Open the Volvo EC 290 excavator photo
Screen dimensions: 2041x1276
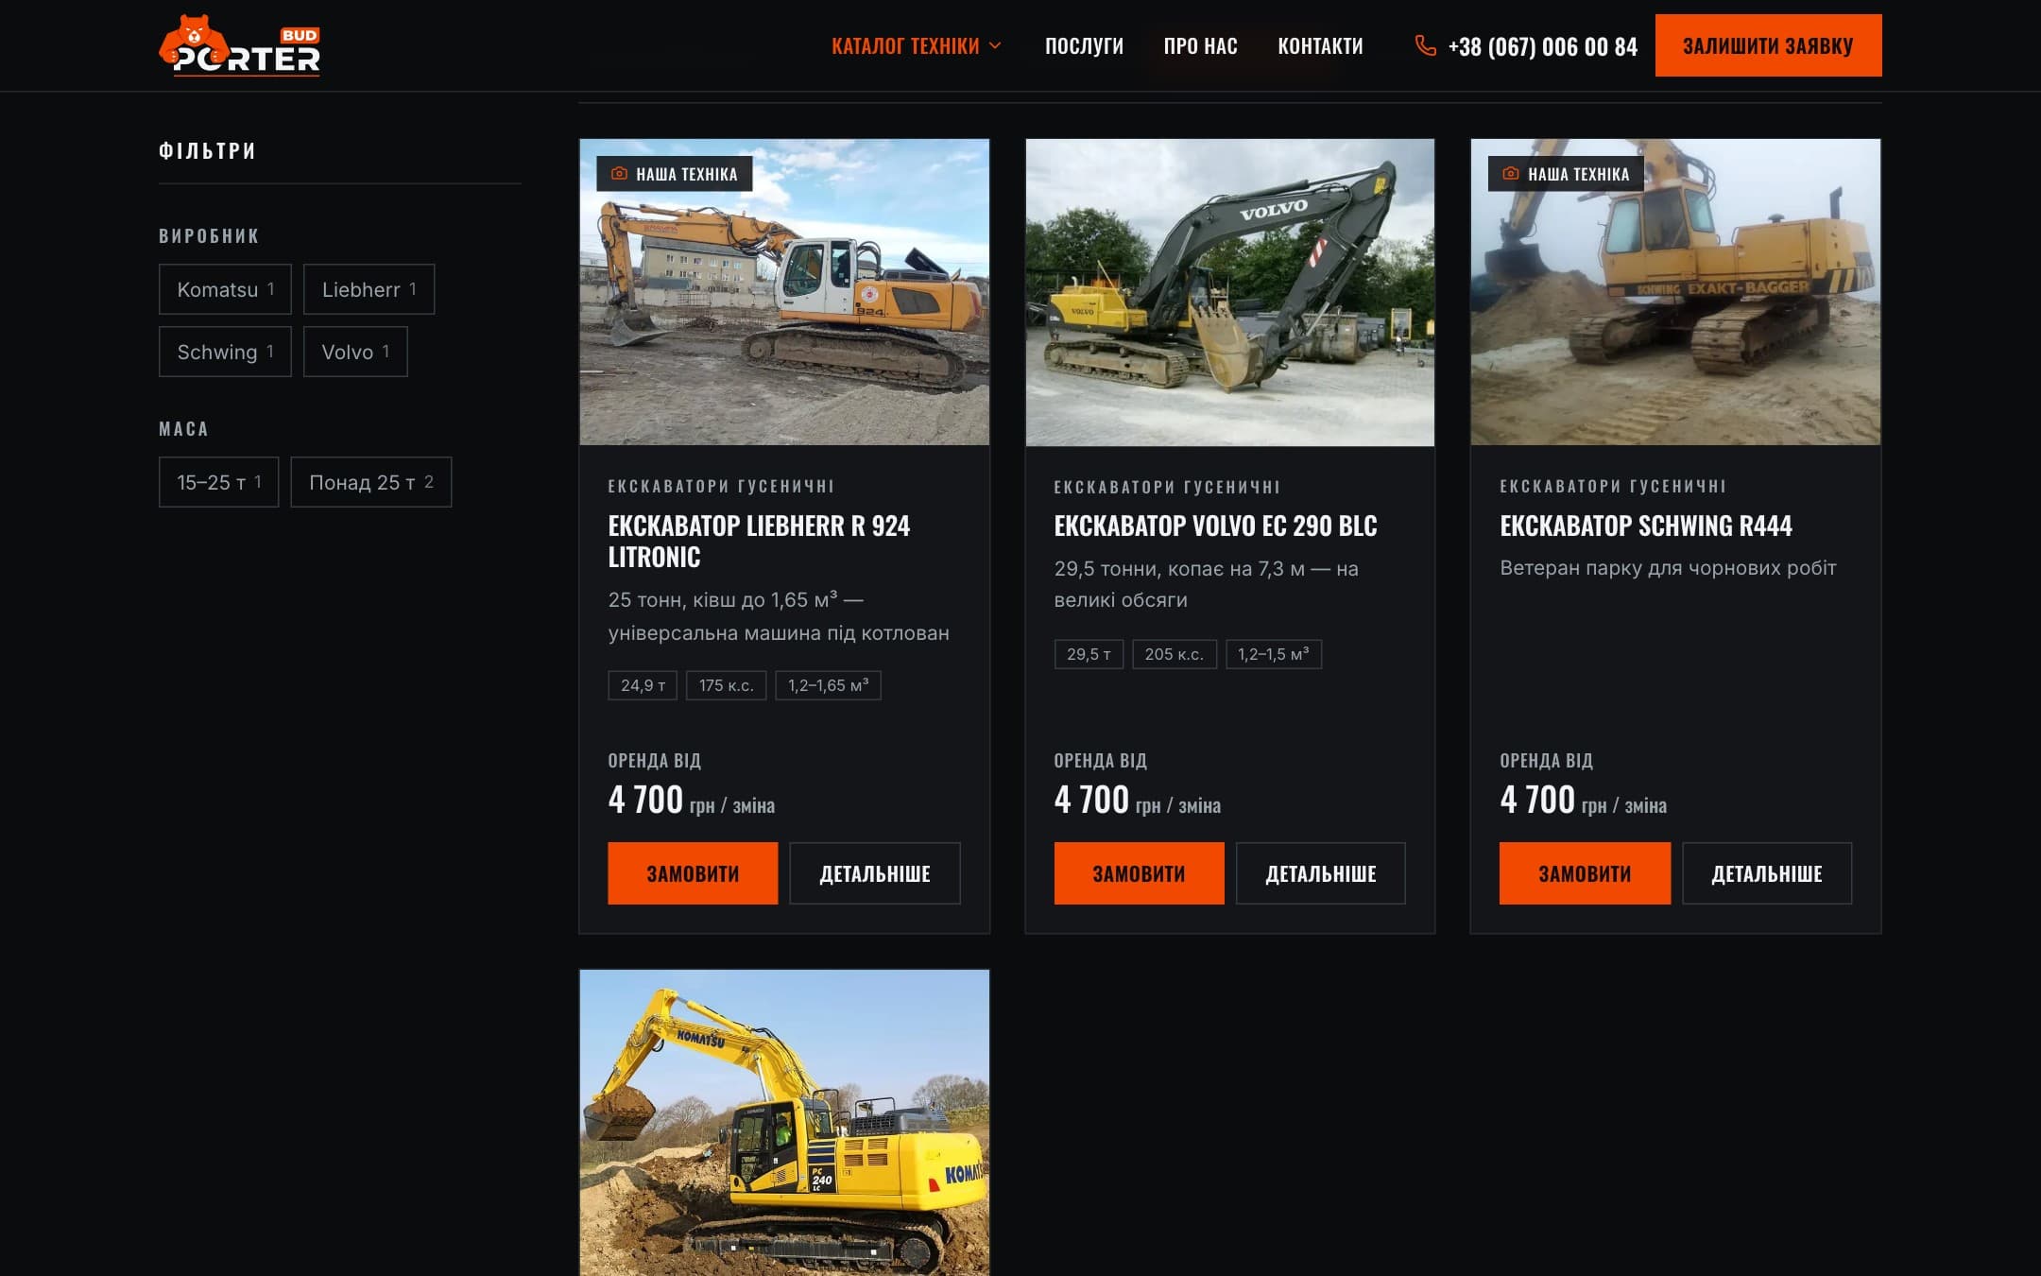[1230, 292]
